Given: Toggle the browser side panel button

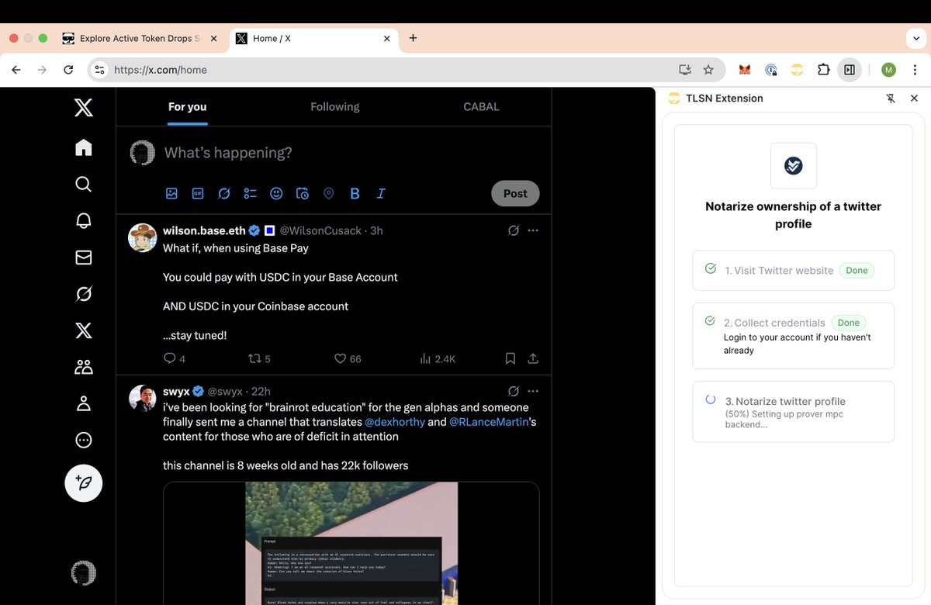Looking at the screenshot, I should click(x=850, y=70).
